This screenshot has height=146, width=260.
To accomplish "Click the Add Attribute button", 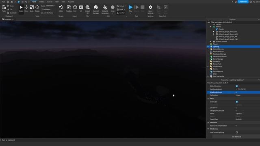I will tap(236, 137).
